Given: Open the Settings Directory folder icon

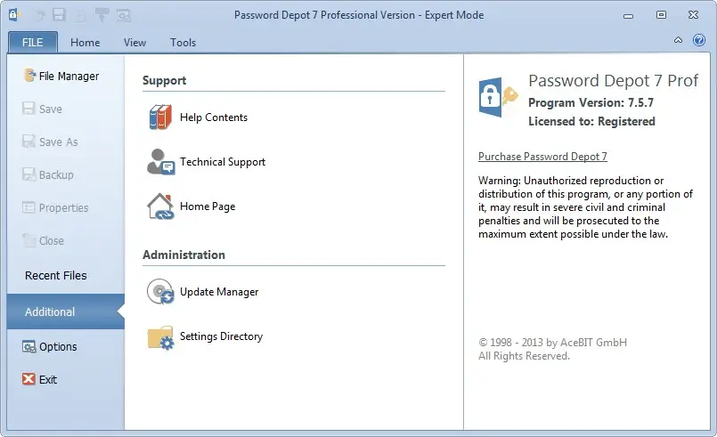Looking at the screenshot, I should tap(160, 337).
